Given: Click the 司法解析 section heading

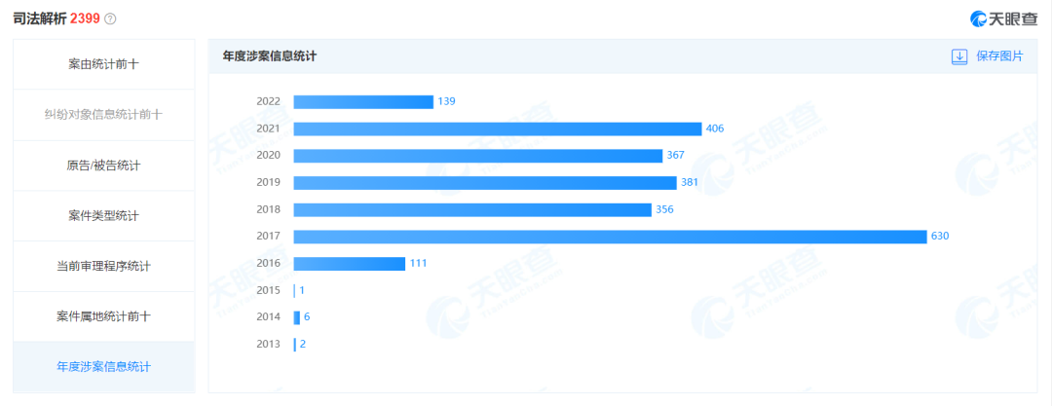Looking at the screenshot, I should click(x=40, y=18).
